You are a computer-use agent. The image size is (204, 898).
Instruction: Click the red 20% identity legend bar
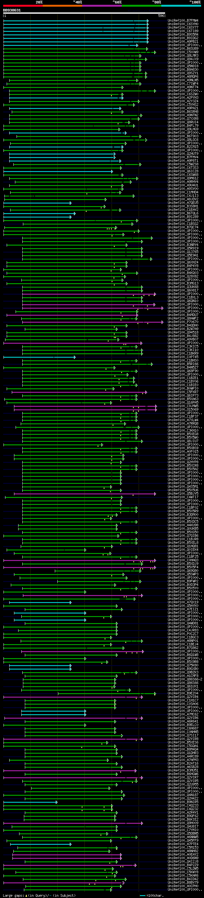click(x=23, y=6)
